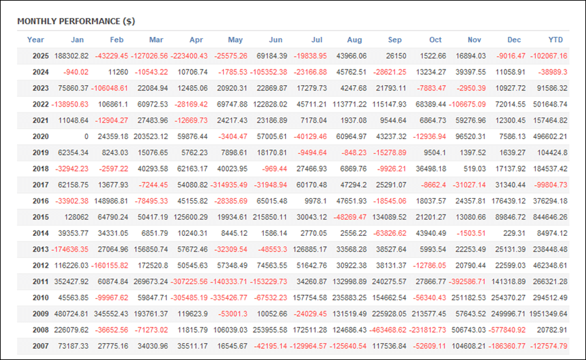Click the 2020 January cell showing 0
This screenshot has width=586, height=360.
(x=85, y=136)
